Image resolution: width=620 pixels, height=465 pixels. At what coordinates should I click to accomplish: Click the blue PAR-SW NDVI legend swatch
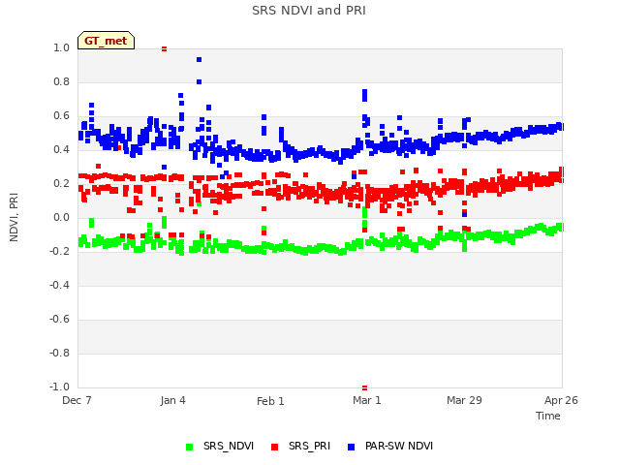tap(351, 447)
